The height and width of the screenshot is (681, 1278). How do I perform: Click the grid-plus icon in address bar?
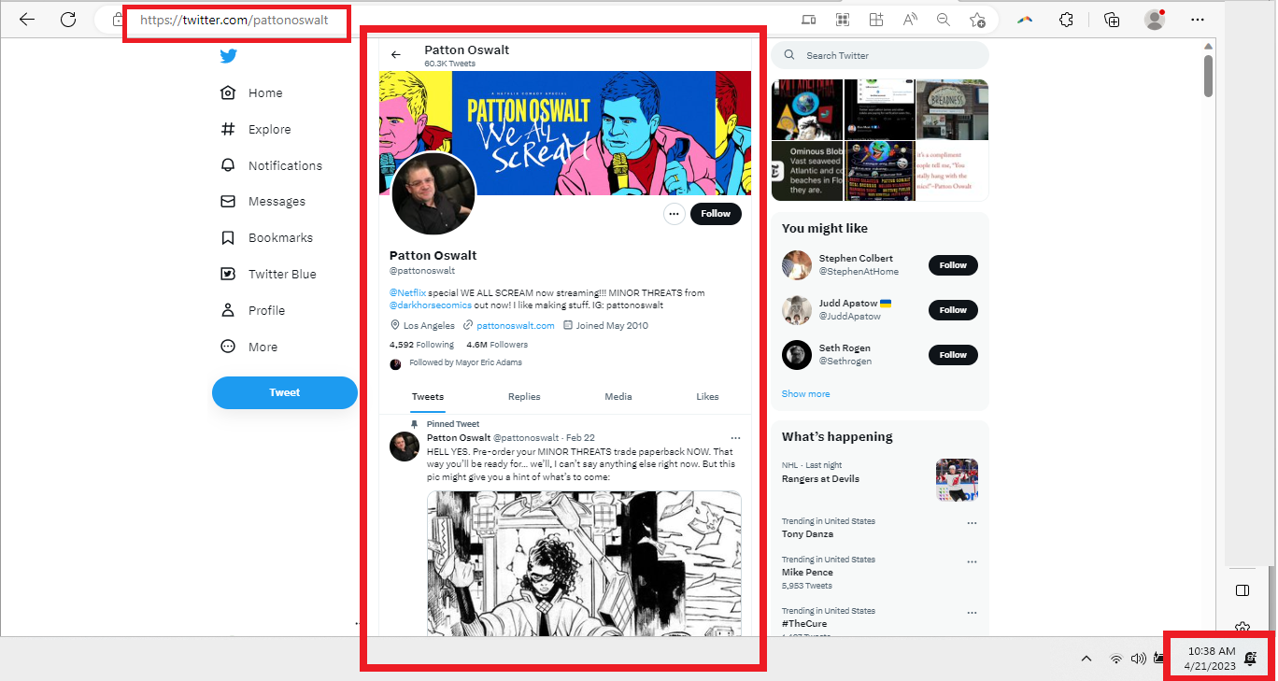875,20
